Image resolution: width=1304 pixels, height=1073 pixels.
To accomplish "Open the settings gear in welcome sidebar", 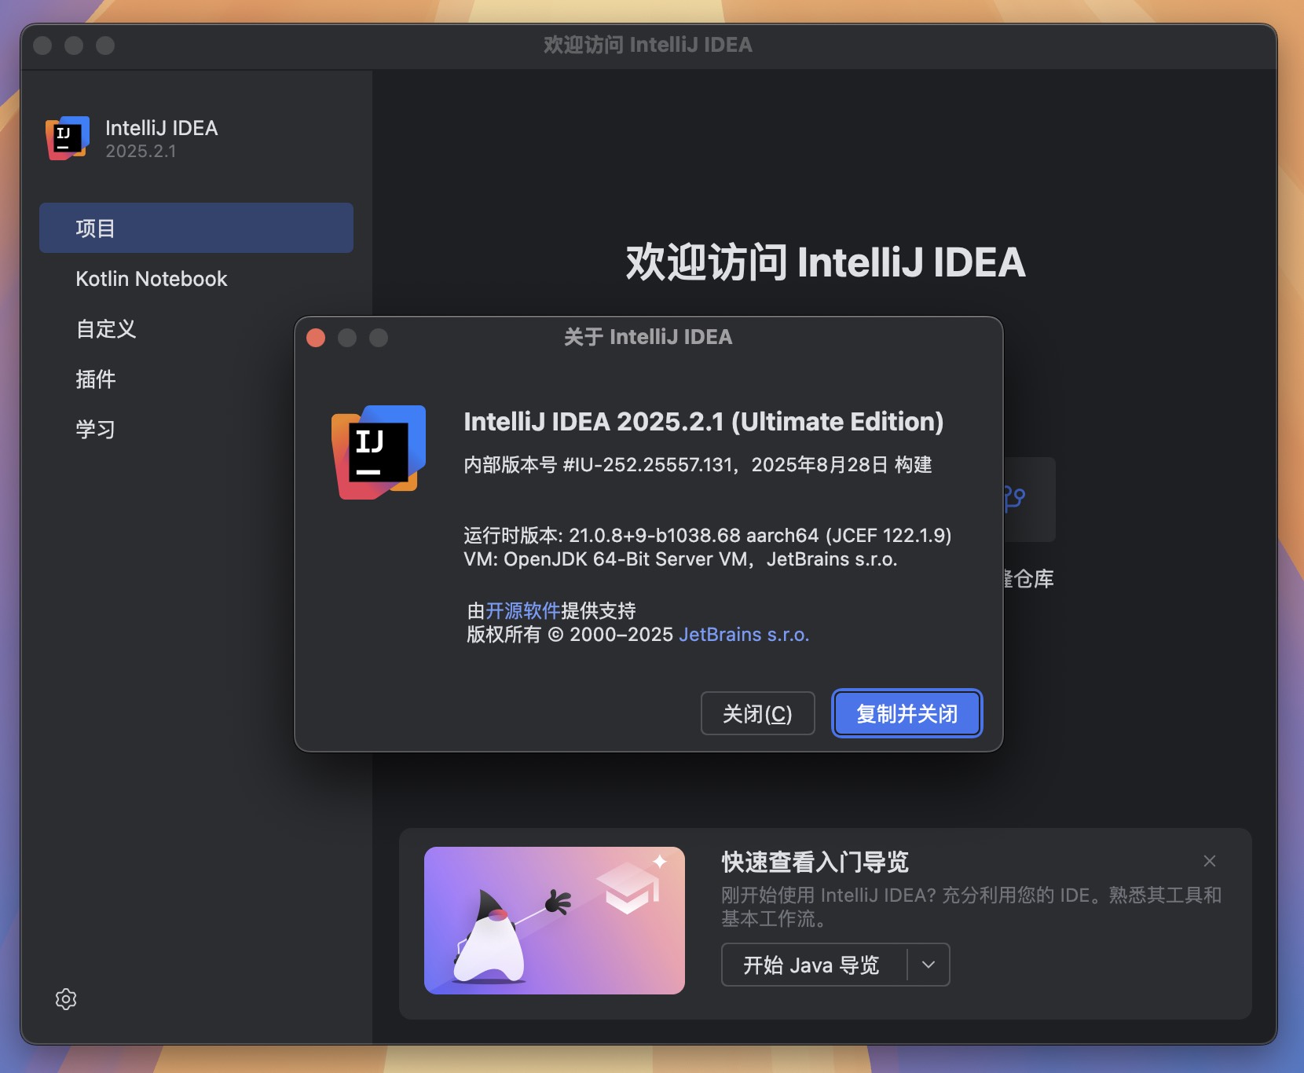I will (66, 999).
